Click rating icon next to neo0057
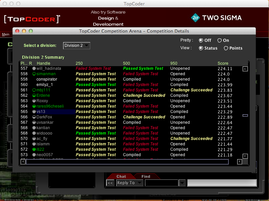Screen dimensions: 269x201 (34, 155)
